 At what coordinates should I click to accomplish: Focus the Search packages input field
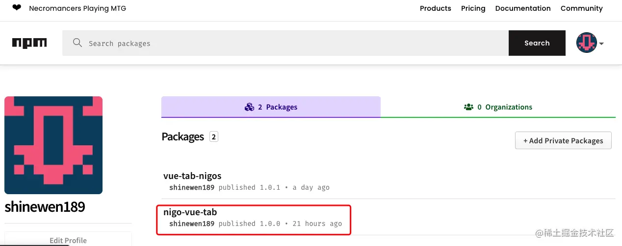coord(285,43)
